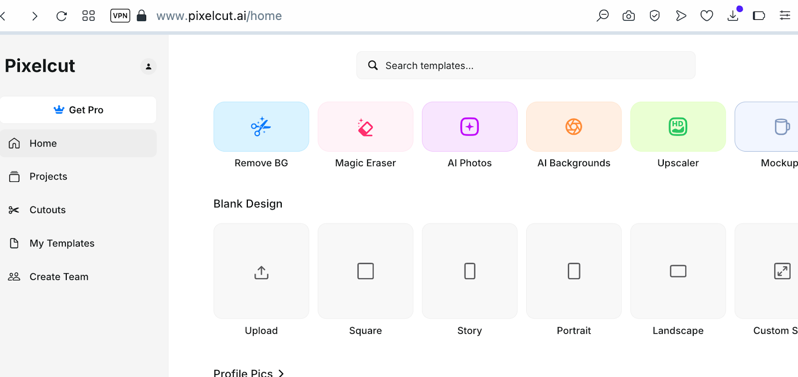Open the browser downloads icon

coord(733,16)
